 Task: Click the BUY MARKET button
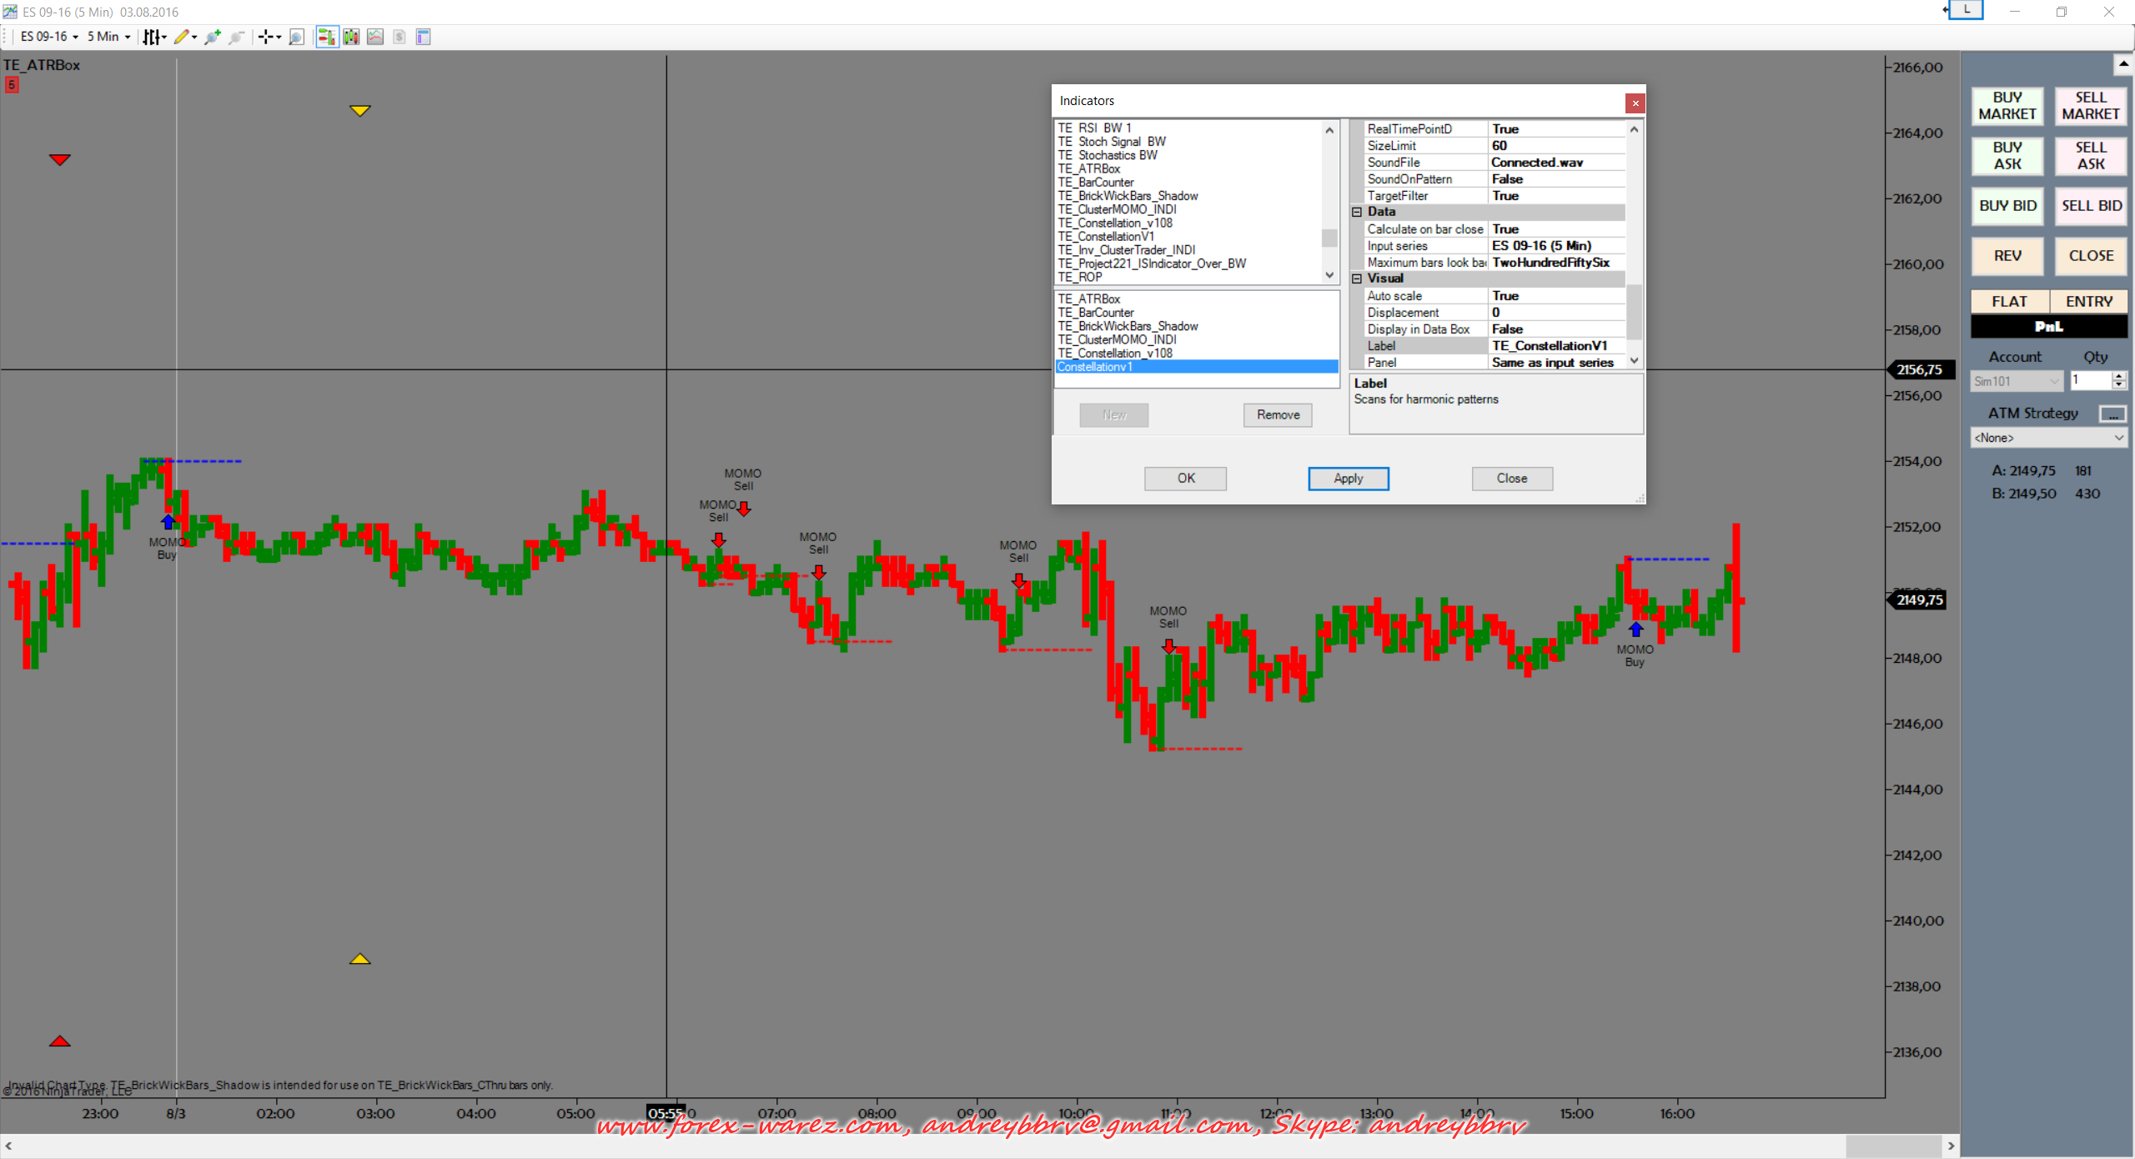pos(2007,106)
